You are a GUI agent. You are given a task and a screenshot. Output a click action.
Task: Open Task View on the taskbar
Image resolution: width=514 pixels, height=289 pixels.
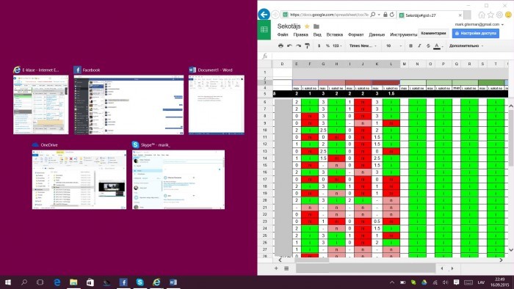pyautogui.click(x=40, y=282)
